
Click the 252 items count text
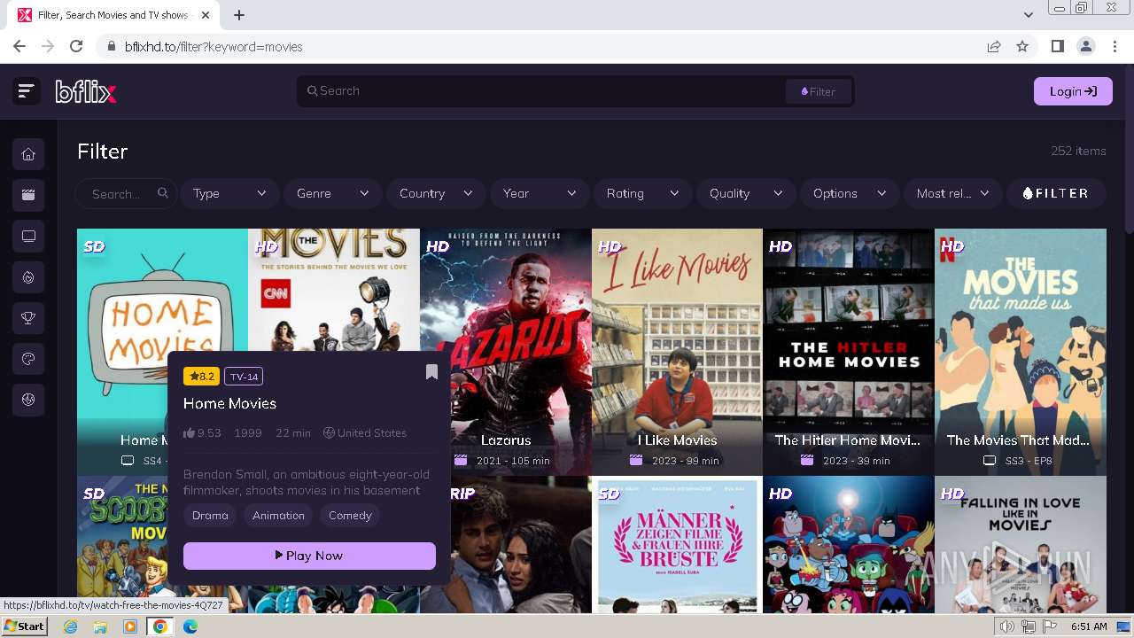tap(1078, 151)
